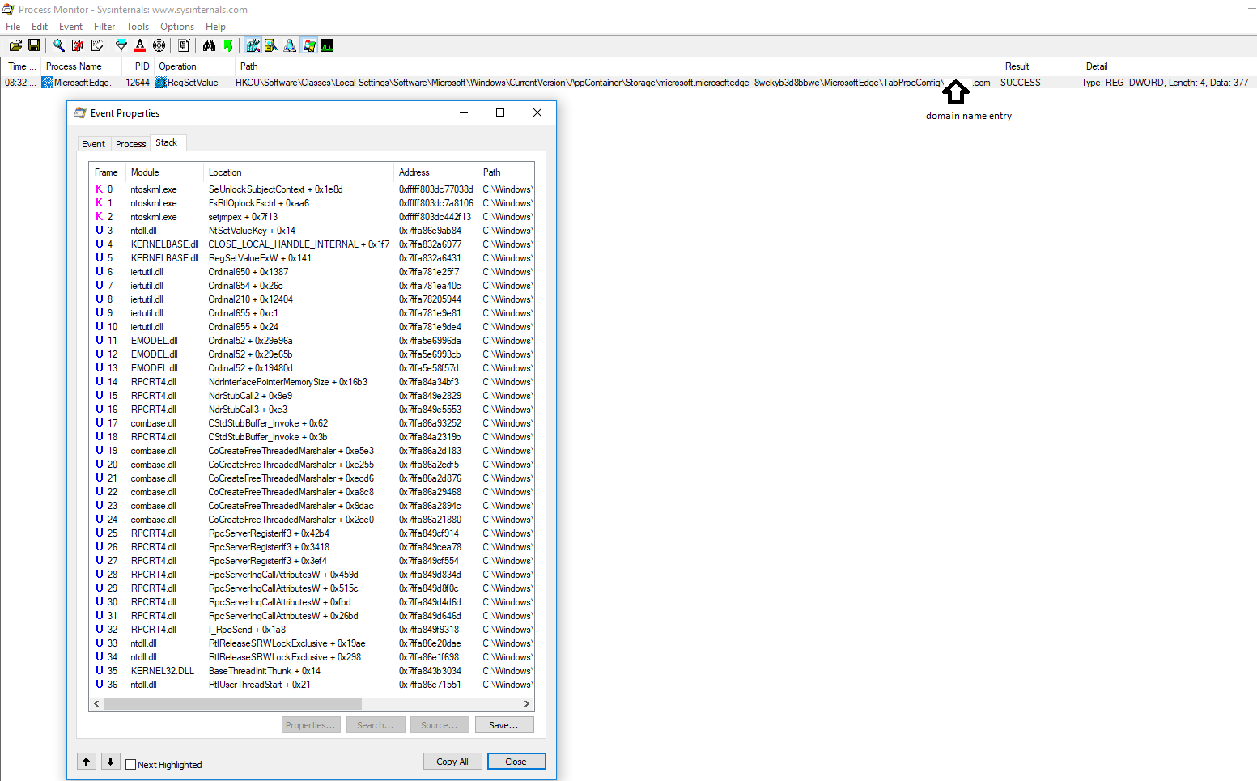Toggle Show Network Activity icon
This screenshot has width=1257, height=781.
(290, 45)
